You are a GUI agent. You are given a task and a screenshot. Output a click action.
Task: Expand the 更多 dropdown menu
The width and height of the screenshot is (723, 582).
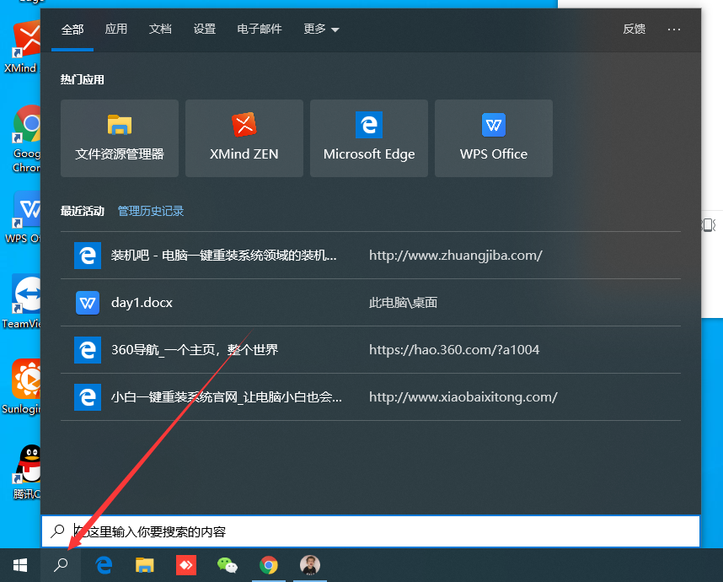(321, 28)
